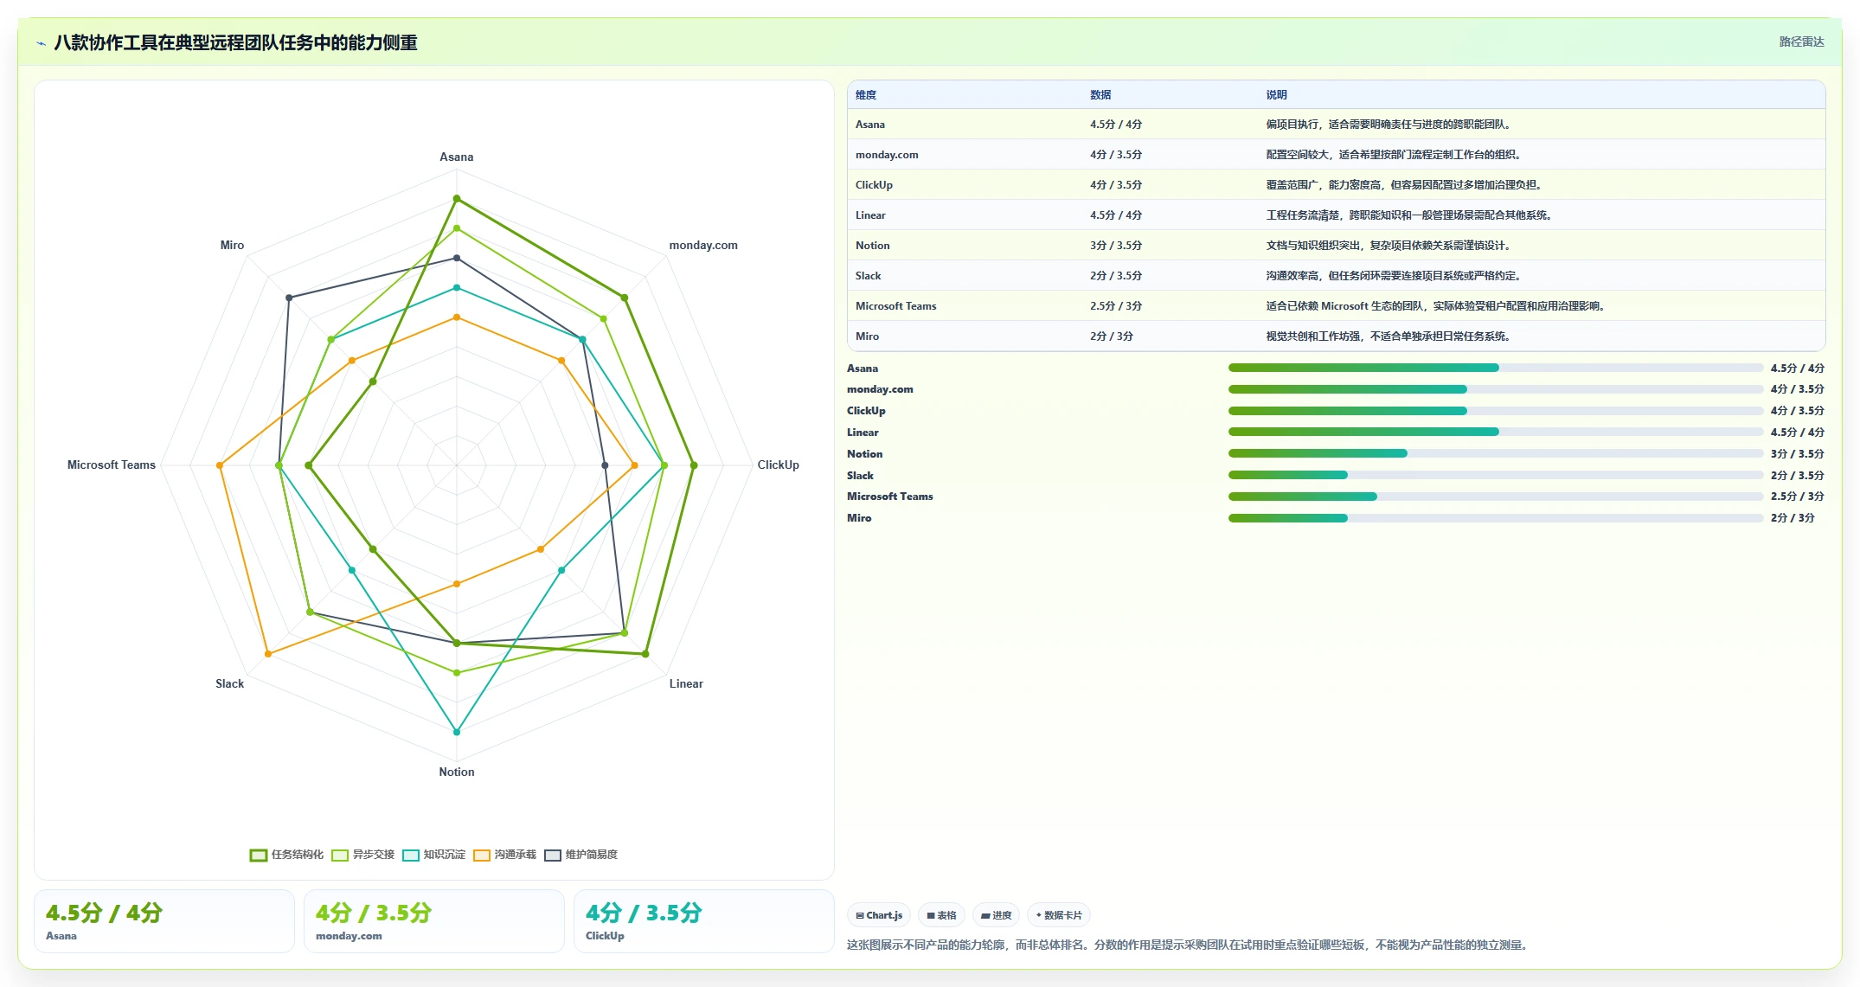Screen dimensions: 1860x987
Task: Click the Notion axis label on the radar
Action: [457, 772]
